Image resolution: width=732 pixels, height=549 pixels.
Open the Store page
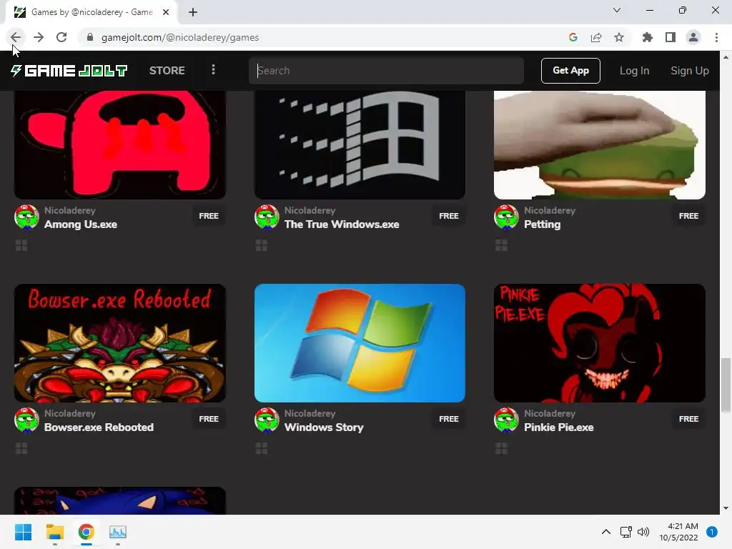(x=167, y=71)
